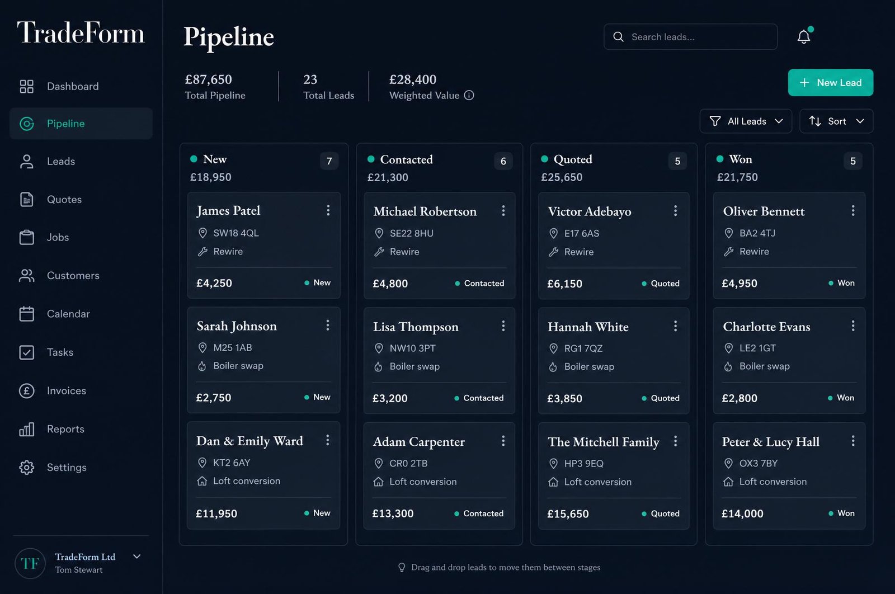Image resolution: width=895 pixels, height=594 pixels.
Task: Open the Charlotte Evans lead name
Action: pos(766,326)
